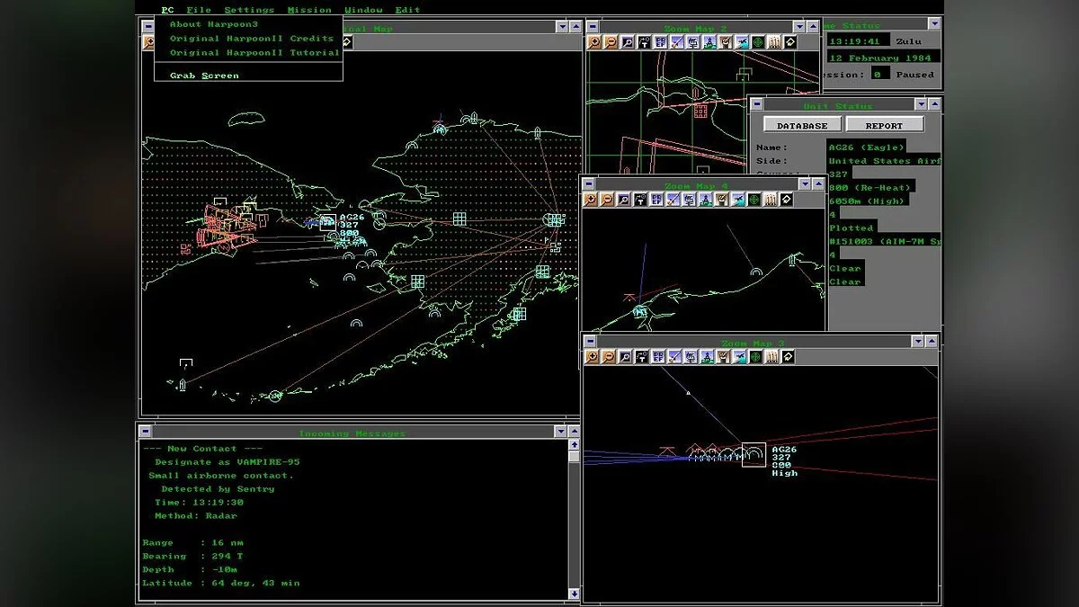Click the missile attack icon in Zoom Map 4
The image size is (1079, 607).
click(673, 200)
